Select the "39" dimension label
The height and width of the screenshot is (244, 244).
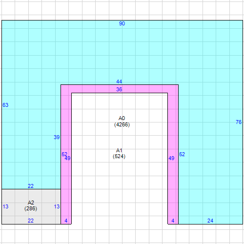point(57,137)
